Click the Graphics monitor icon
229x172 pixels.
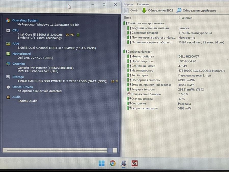click(8, 64)
